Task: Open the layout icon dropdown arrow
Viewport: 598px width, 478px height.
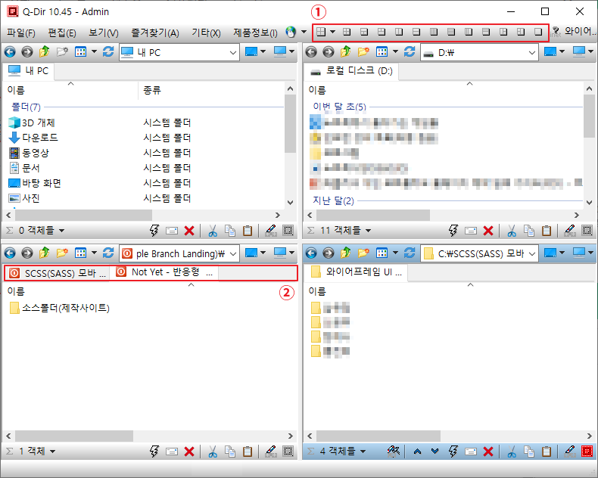Action: point(332,32)
